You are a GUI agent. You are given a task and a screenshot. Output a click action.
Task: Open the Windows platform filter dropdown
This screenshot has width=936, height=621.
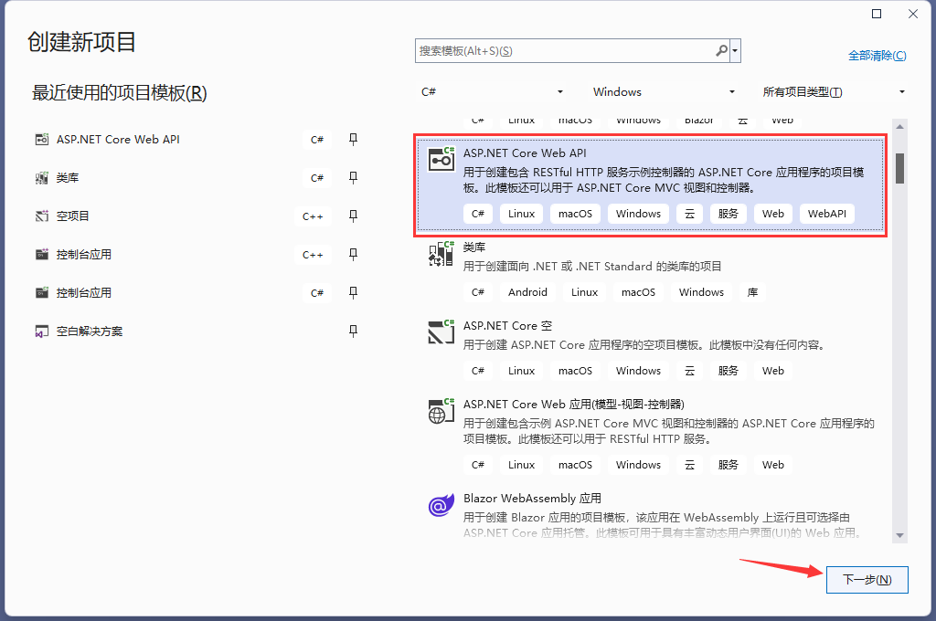(x=664, y=92)
